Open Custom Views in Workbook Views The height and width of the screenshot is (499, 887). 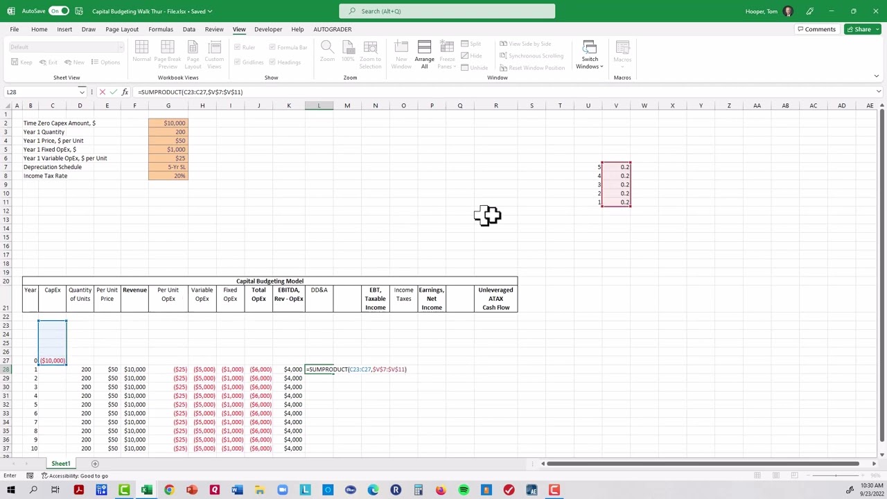click(x=214, y=54)
